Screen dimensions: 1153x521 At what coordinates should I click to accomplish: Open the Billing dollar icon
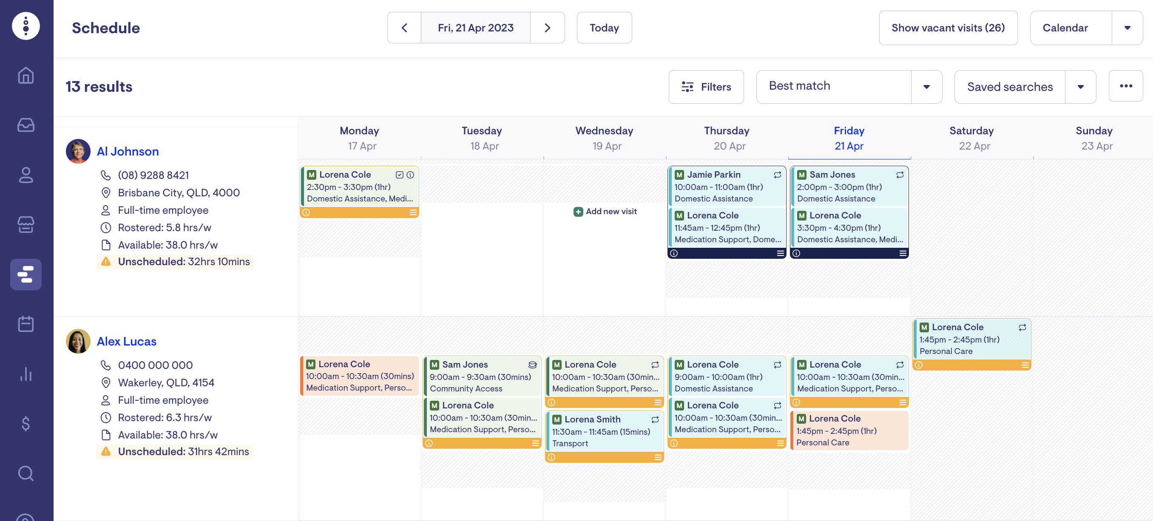26,423
